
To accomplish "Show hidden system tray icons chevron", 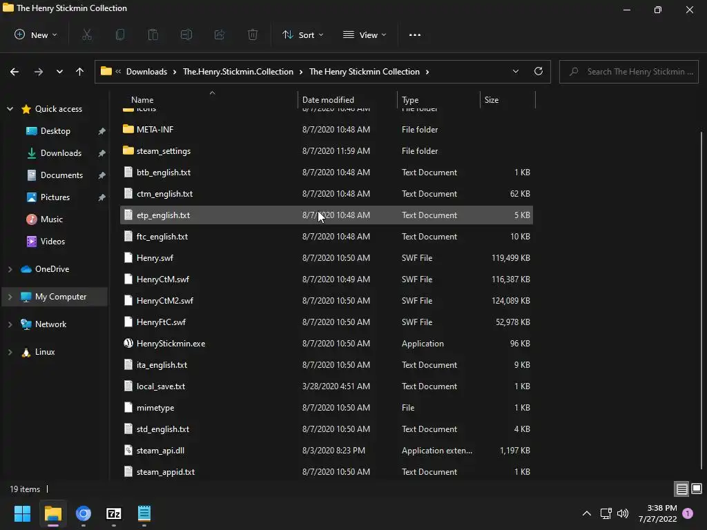I will point(587,513).
